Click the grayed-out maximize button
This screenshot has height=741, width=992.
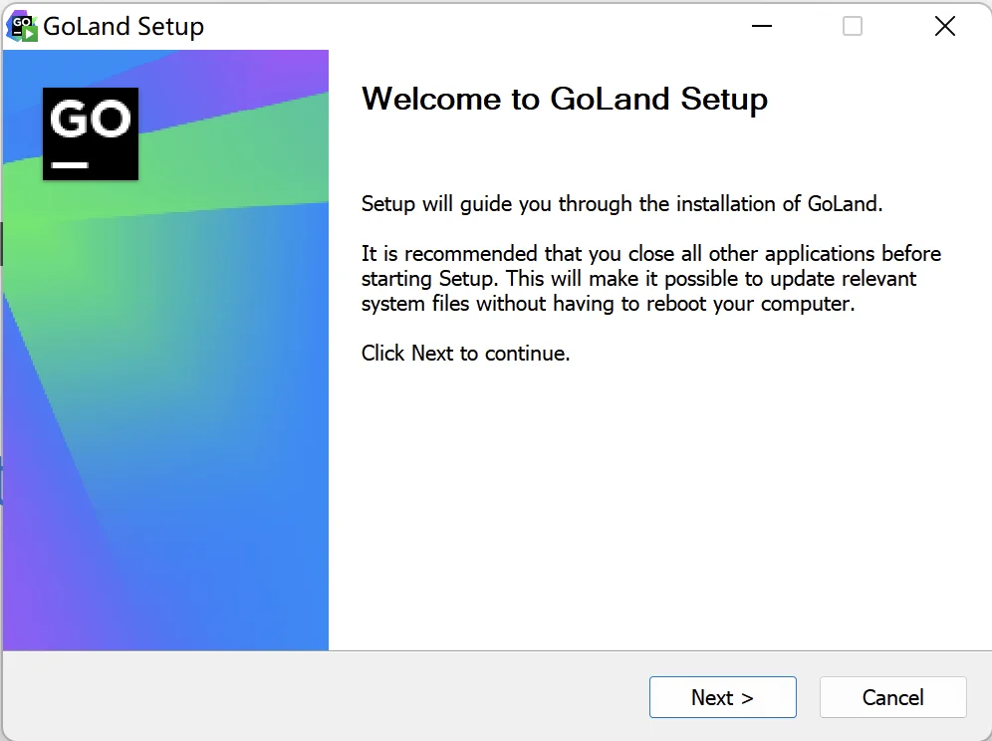[x=853, y=26]
